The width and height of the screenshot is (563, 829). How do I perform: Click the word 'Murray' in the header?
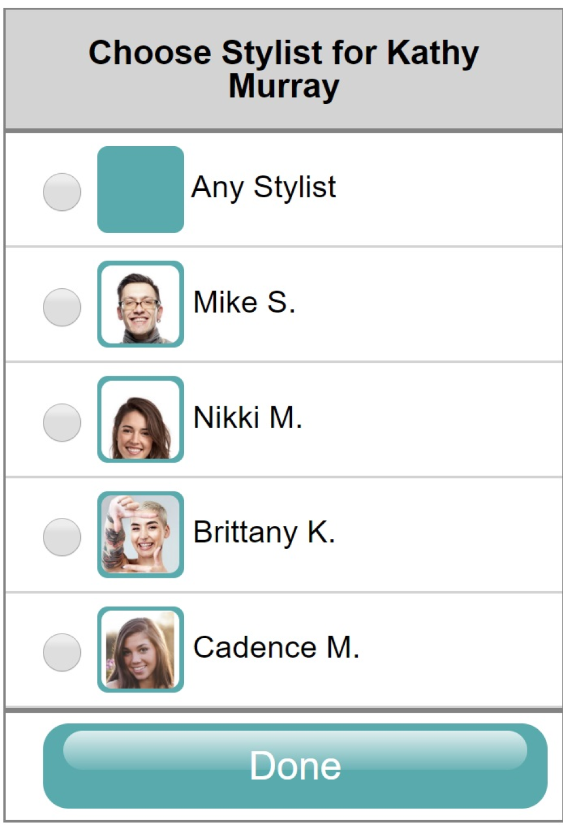click(283, 86)
